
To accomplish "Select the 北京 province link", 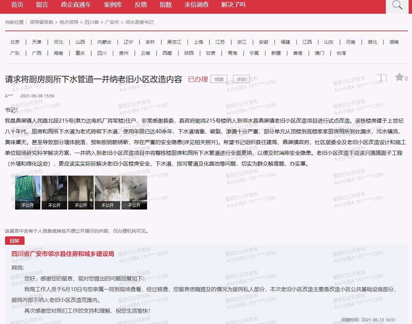I will click(x=15, y=42).
